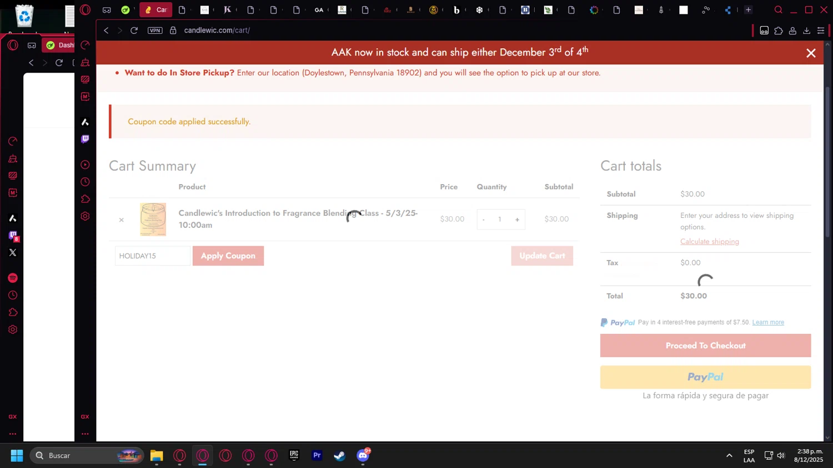Open the profile account icon in toolbar
This screenshot has width=833, height=468.
pyautogui.click(x=792, y=30)
